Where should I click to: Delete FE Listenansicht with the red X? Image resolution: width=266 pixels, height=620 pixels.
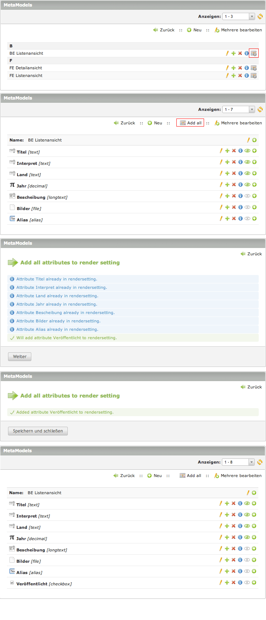coord(240,75)
